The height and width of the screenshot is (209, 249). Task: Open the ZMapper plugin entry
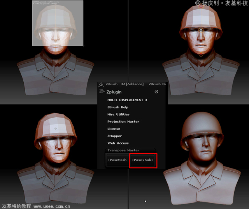(x=115, y=136)
